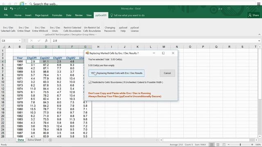Click the Save icon in quick access toolbar
262x147 pixels.
[x=5, y=9]
